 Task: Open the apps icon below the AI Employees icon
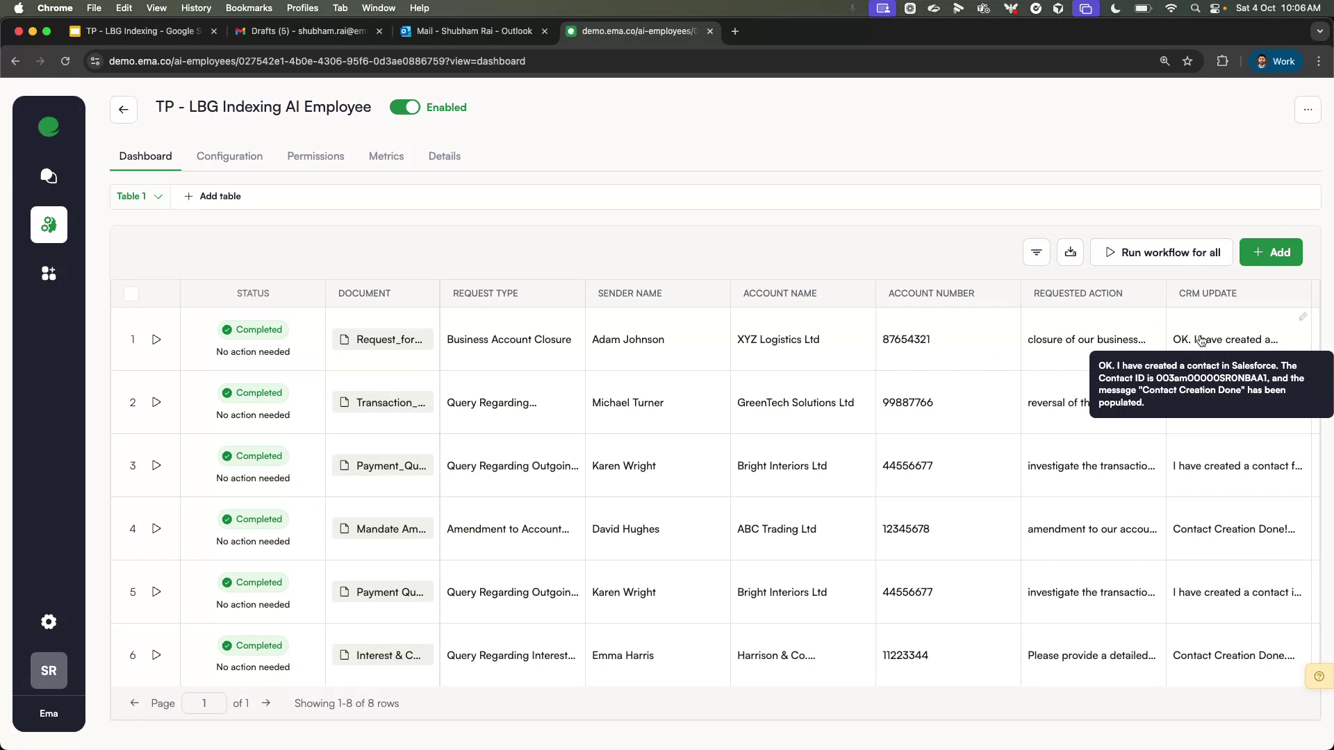(x=49, y=273)
